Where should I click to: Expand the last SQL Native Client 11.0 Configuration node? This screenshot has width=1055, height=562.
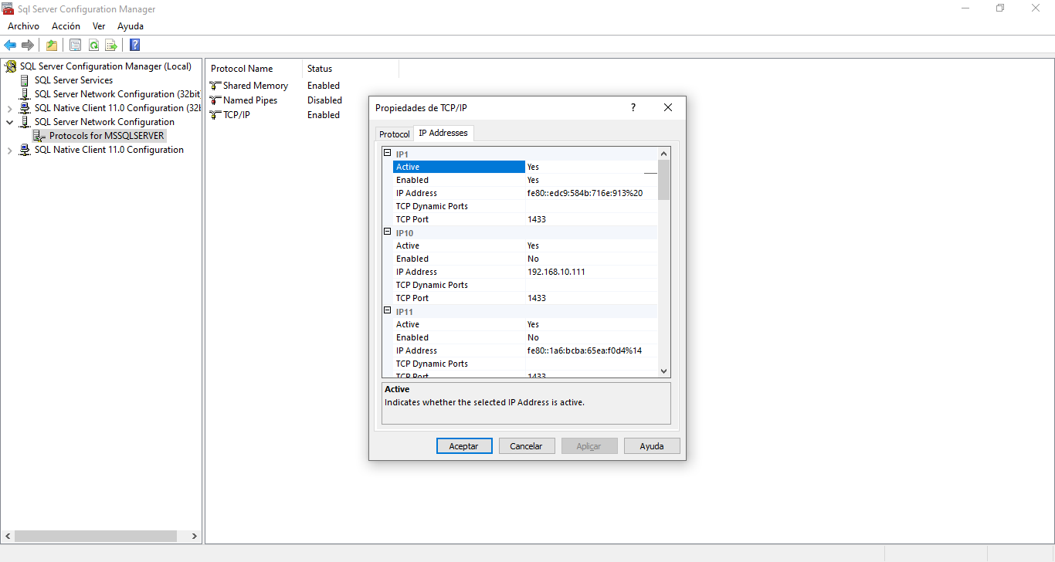click(x=10, y=151)
